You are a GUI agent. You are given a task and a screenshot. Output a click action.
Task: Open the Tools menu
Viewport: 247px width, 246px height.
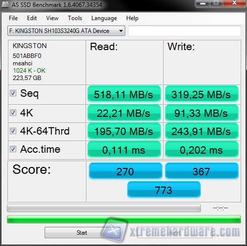coord(75,18)
